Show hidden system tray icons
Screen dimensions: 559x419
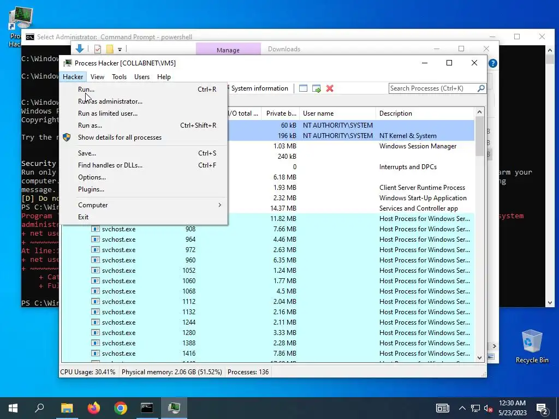point(462,408)
